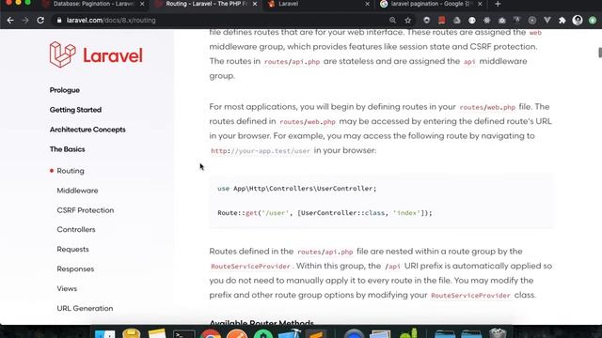Open the laravel pagination Google tab
The width and height of the screenshot is (602, 338).
click(431, 4)
